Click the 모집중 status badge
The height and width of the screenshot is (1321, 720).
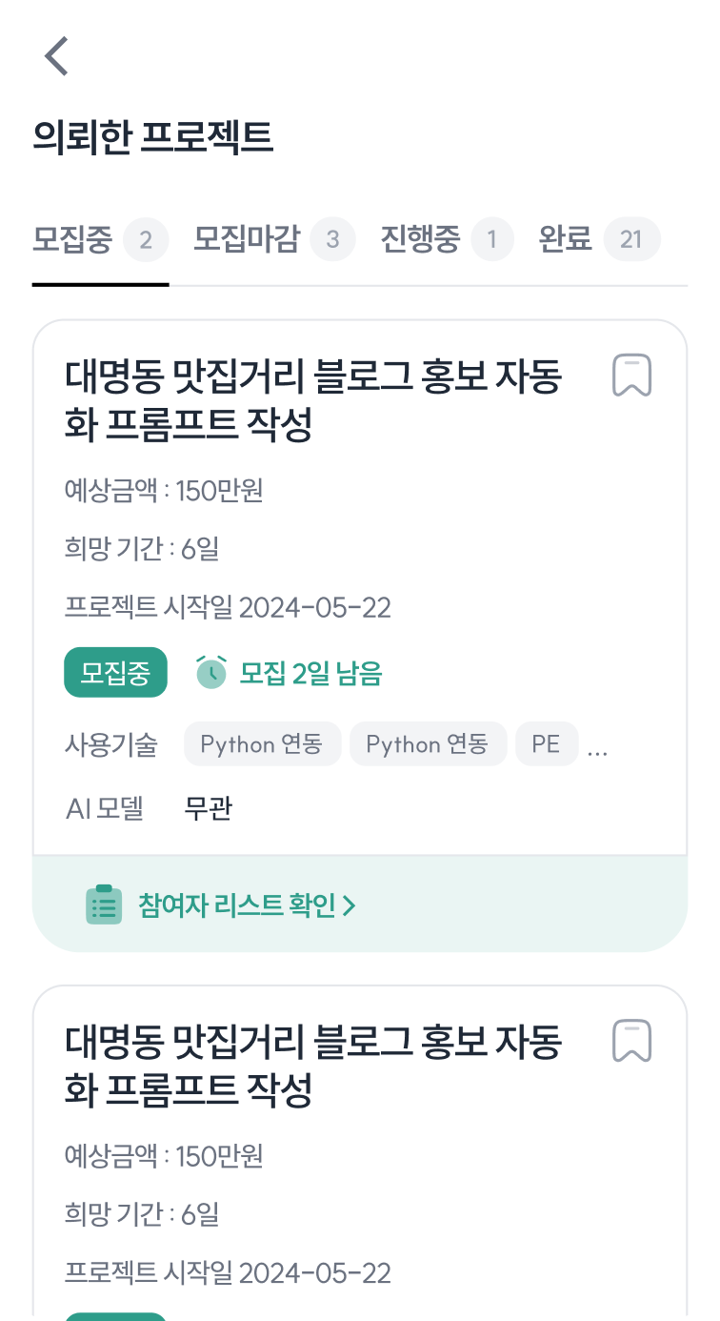115,673
